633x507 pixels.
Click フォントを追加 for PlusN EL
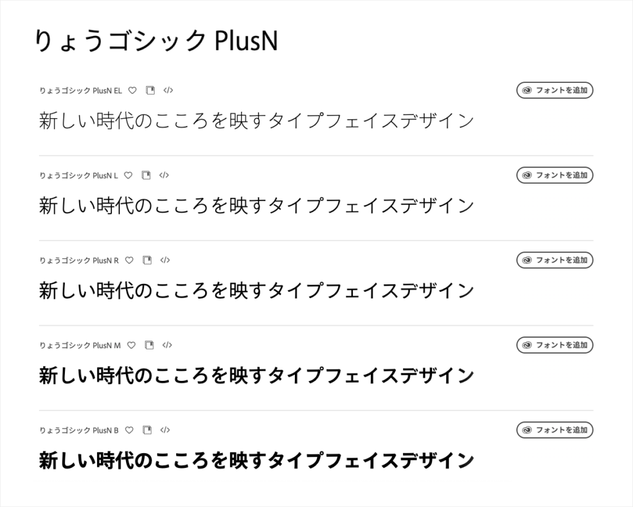pyautogui.click(x=554, y=90)
